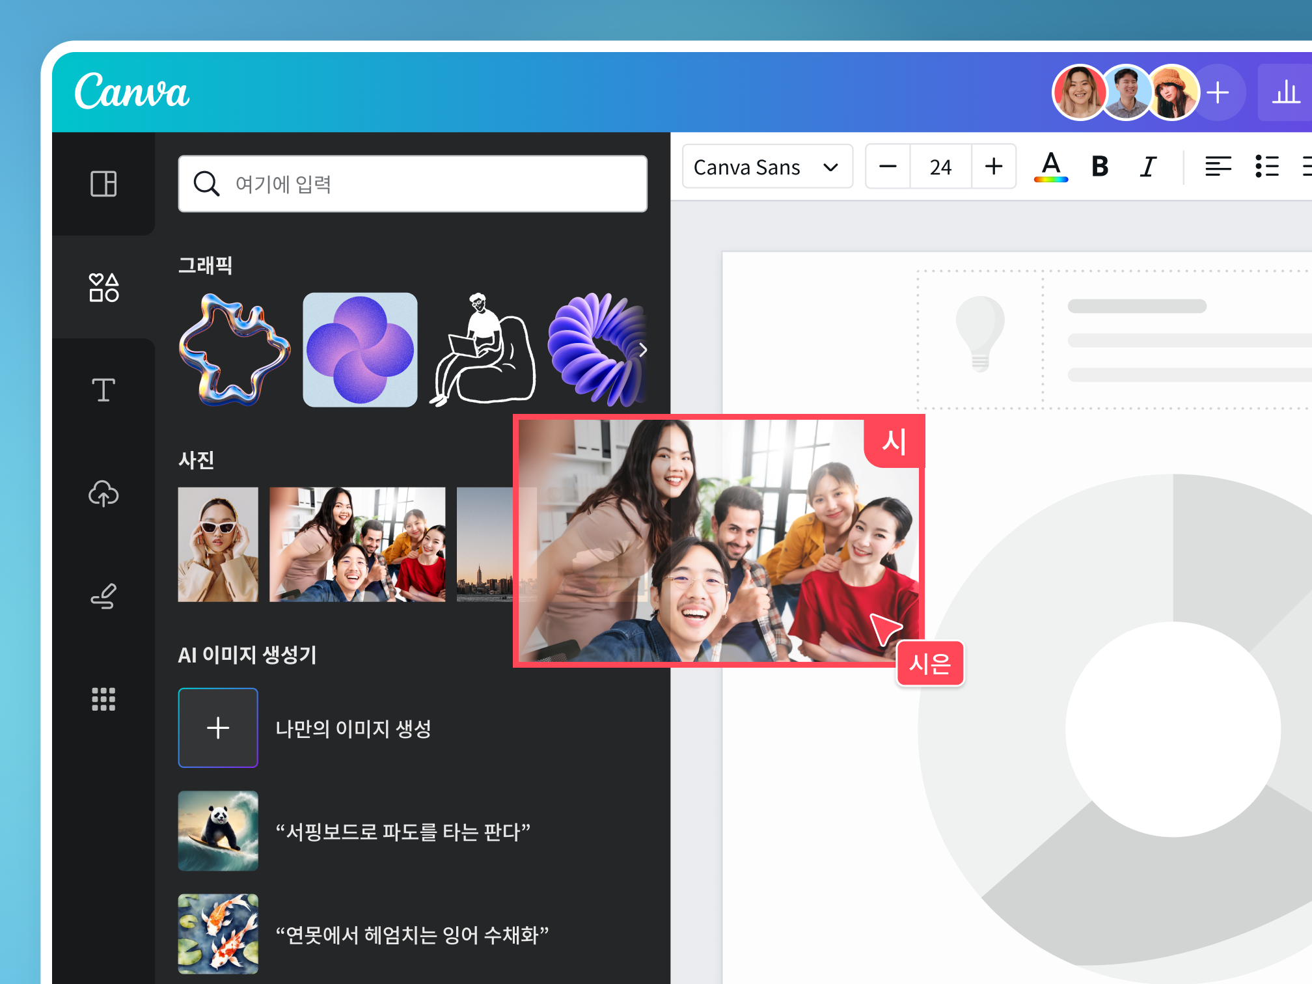Open the text color picker
This screenshot has height=984, width=1312.
coord(1050,167)
